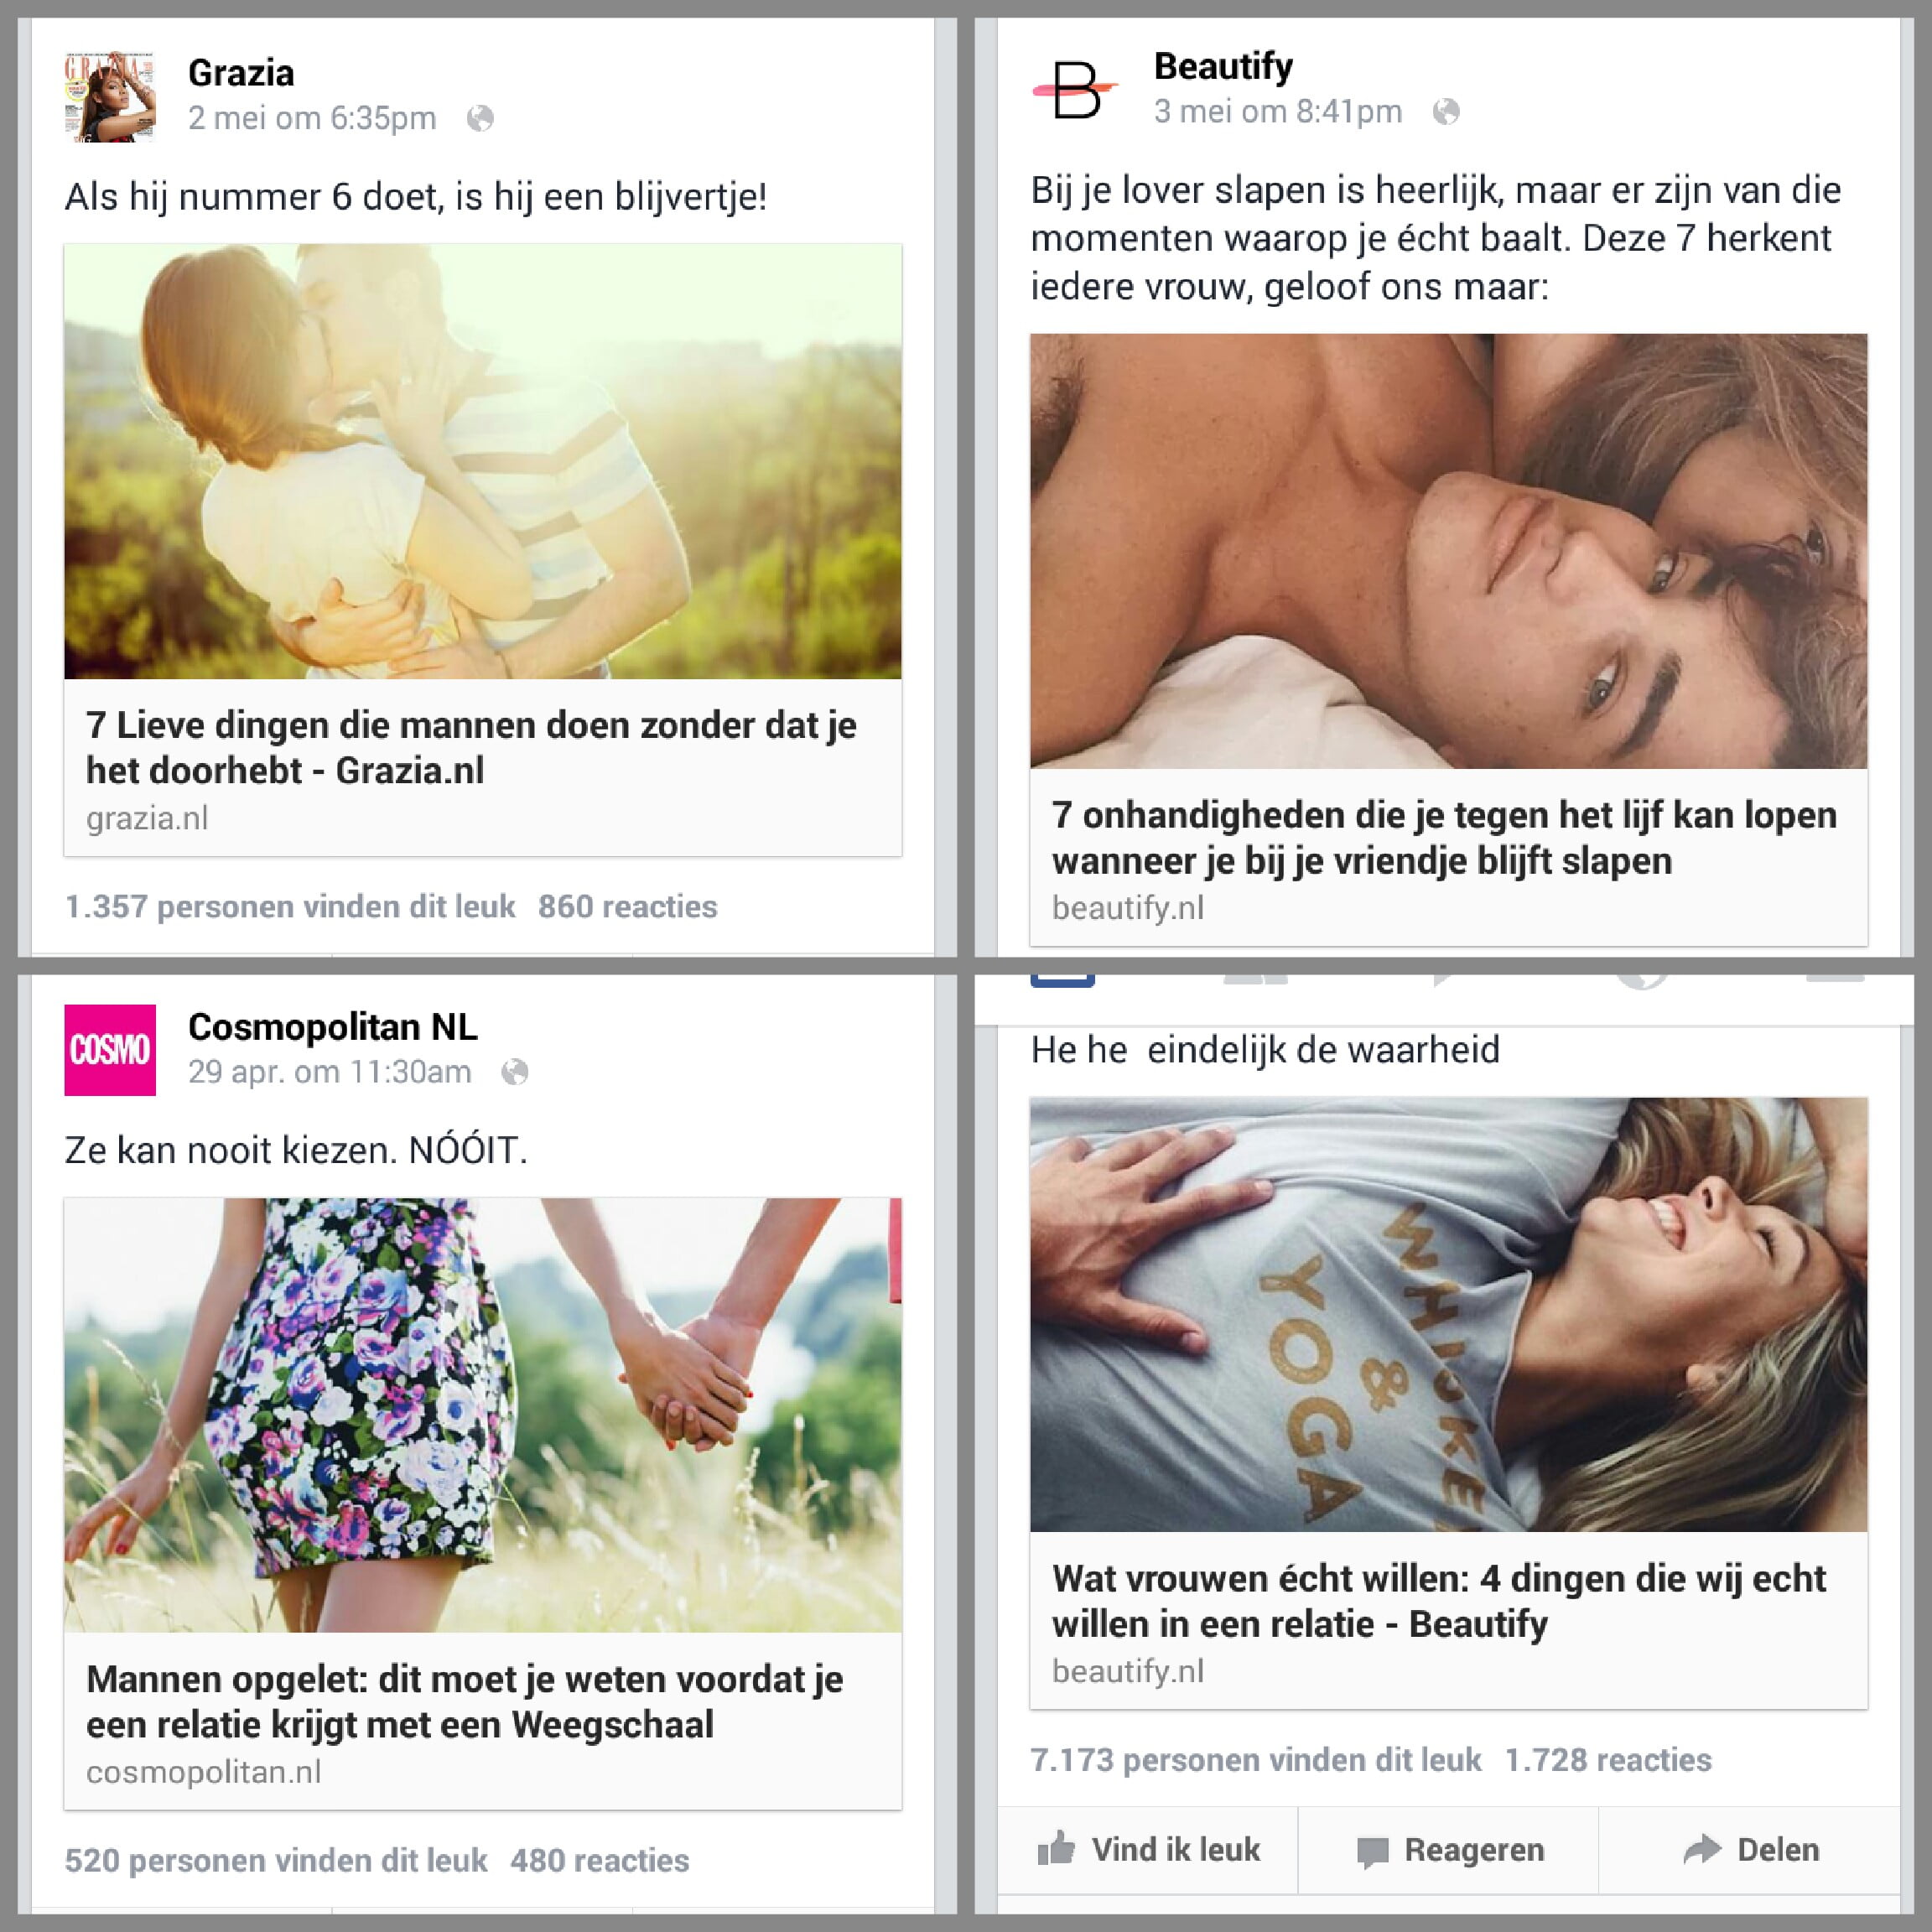Click globe privacy icon on Cosmopolitan post

[x=515, y=1072]
